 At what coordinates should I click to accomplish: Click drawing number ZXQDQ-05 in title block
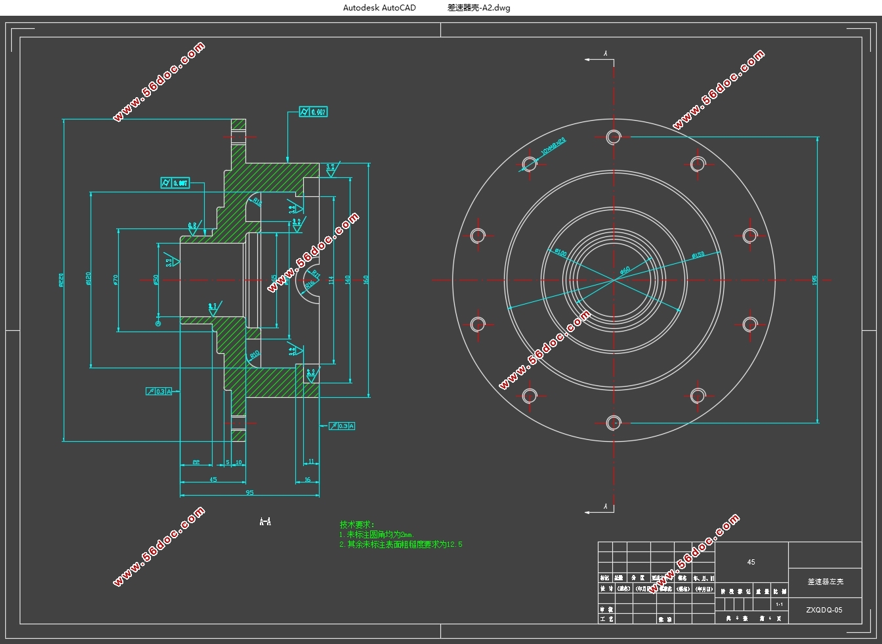click(824, 610)
